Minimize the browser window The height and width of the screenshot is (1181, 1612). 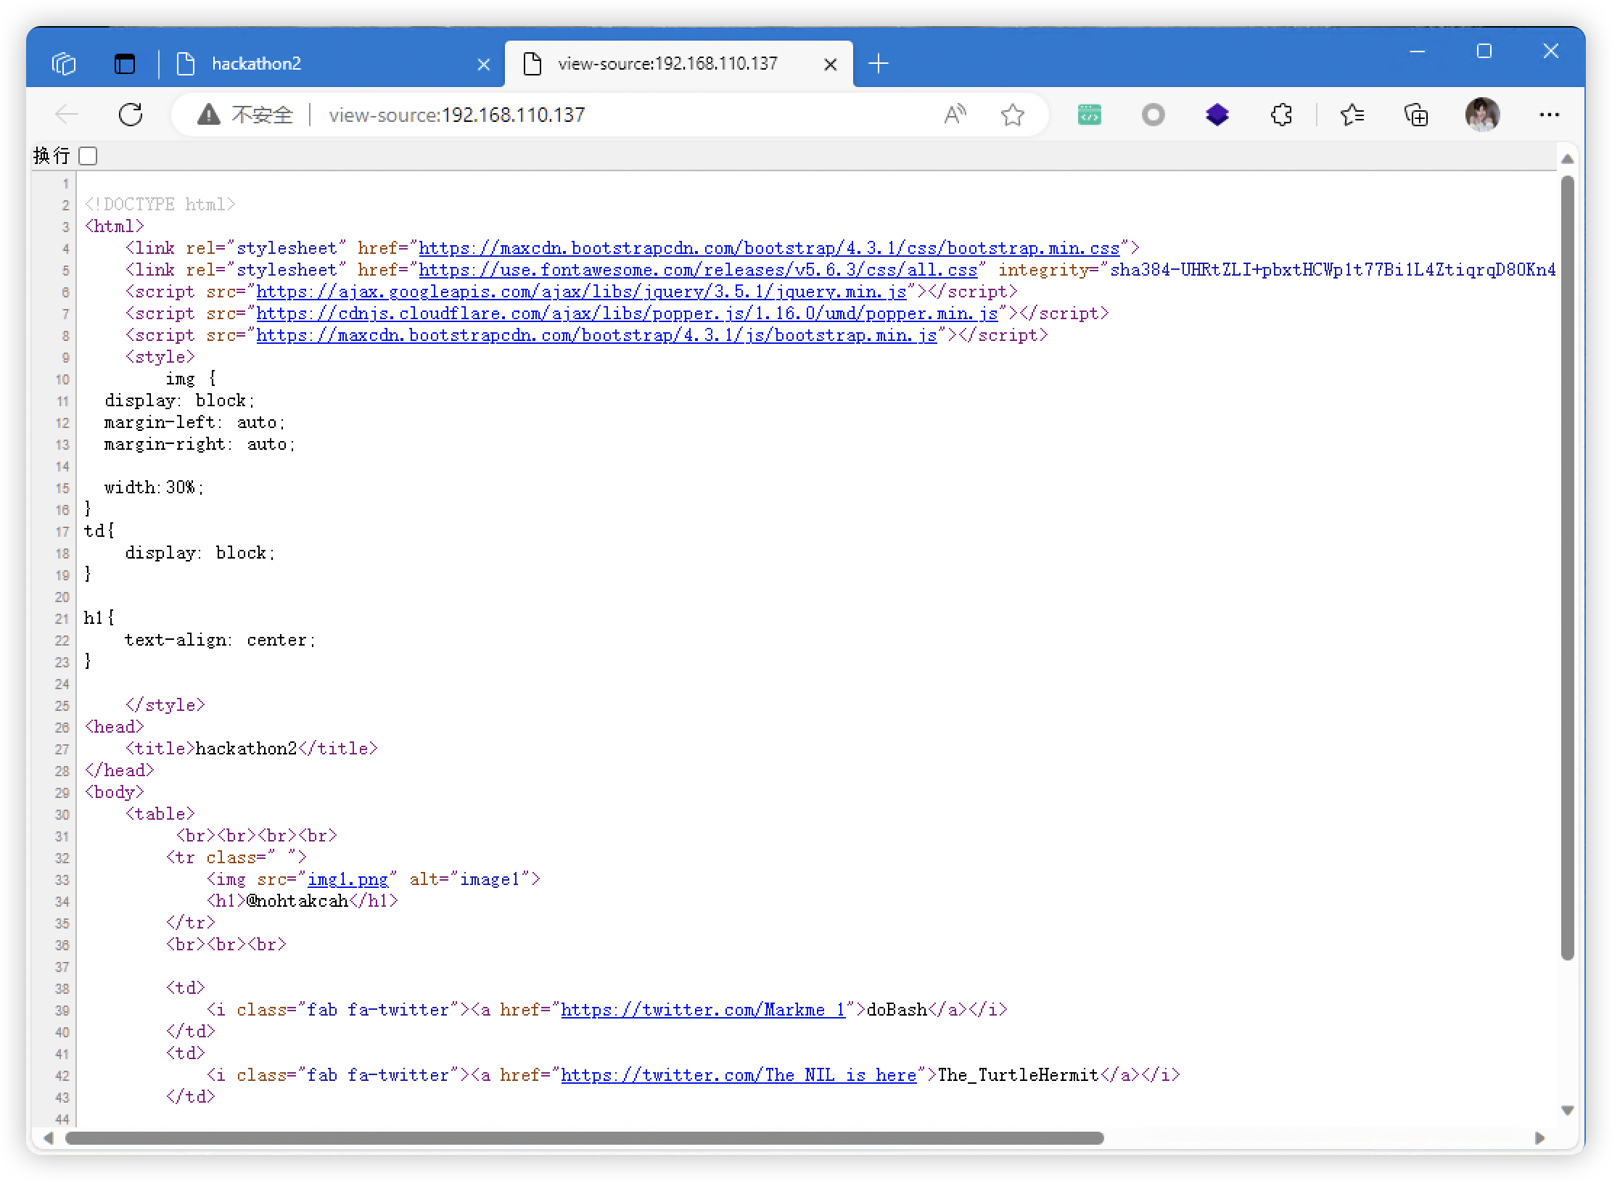(1417, 51)
